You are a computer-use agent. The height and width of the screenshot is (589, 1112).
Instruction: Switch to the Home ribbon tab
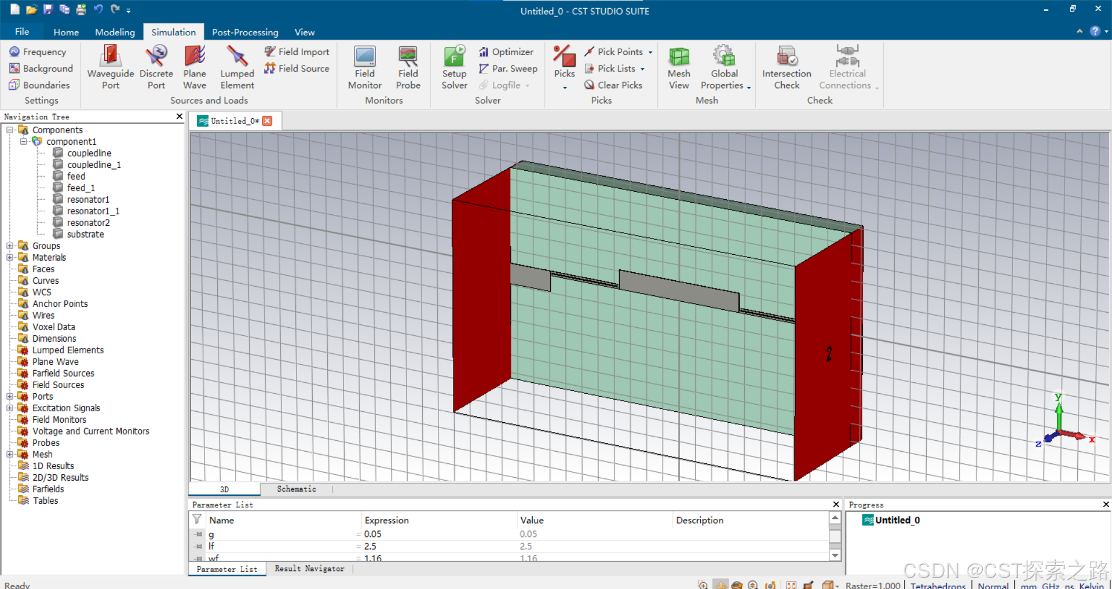pos(66,32)
